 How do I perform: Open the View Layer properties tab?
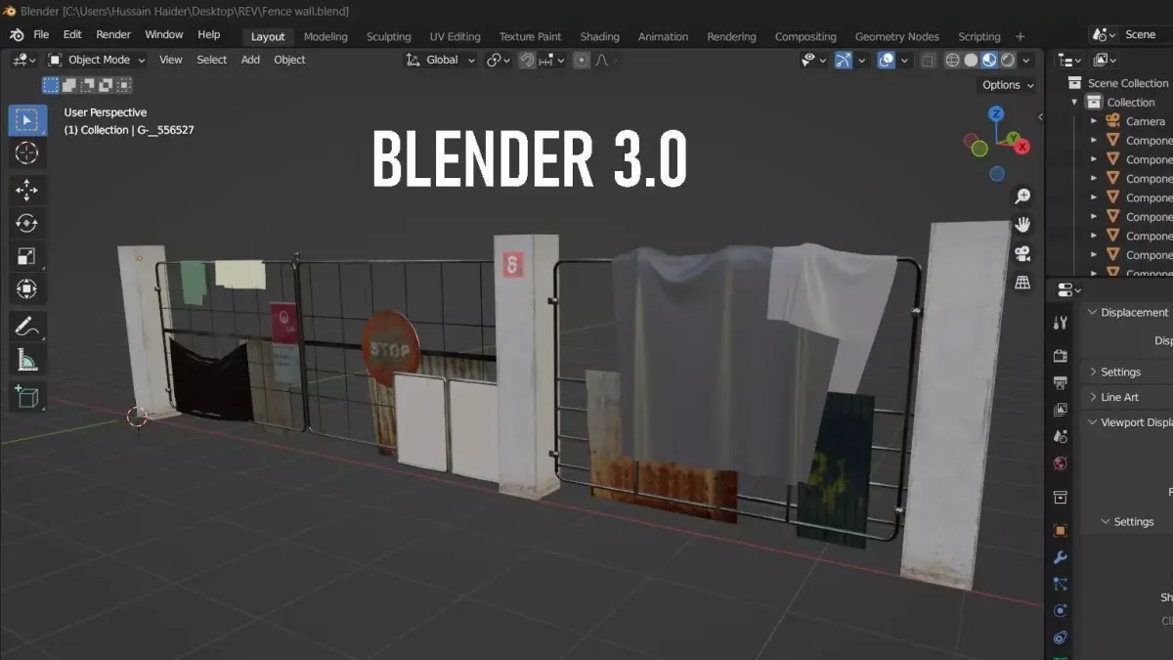1061,410
